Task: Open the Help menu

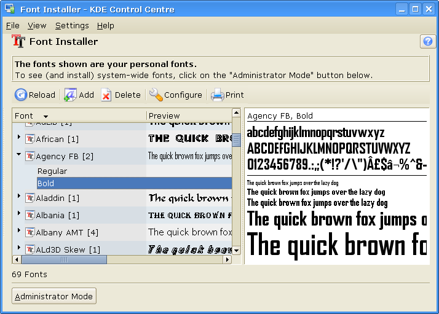Action: [x=106, y=25]
